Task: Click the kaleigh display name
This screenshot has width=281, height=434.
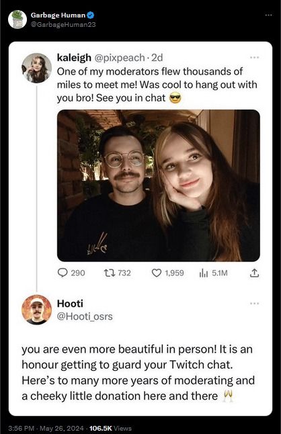Action: (74, 58)
